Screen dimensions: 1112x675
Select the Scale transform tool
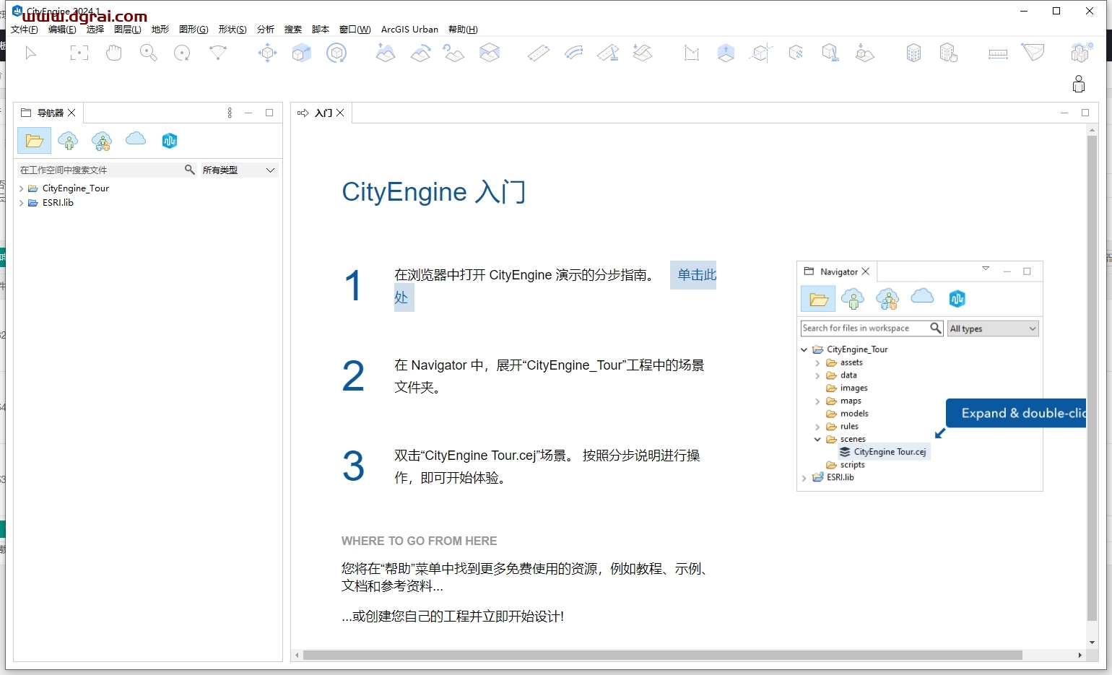(x=302, y=53)
